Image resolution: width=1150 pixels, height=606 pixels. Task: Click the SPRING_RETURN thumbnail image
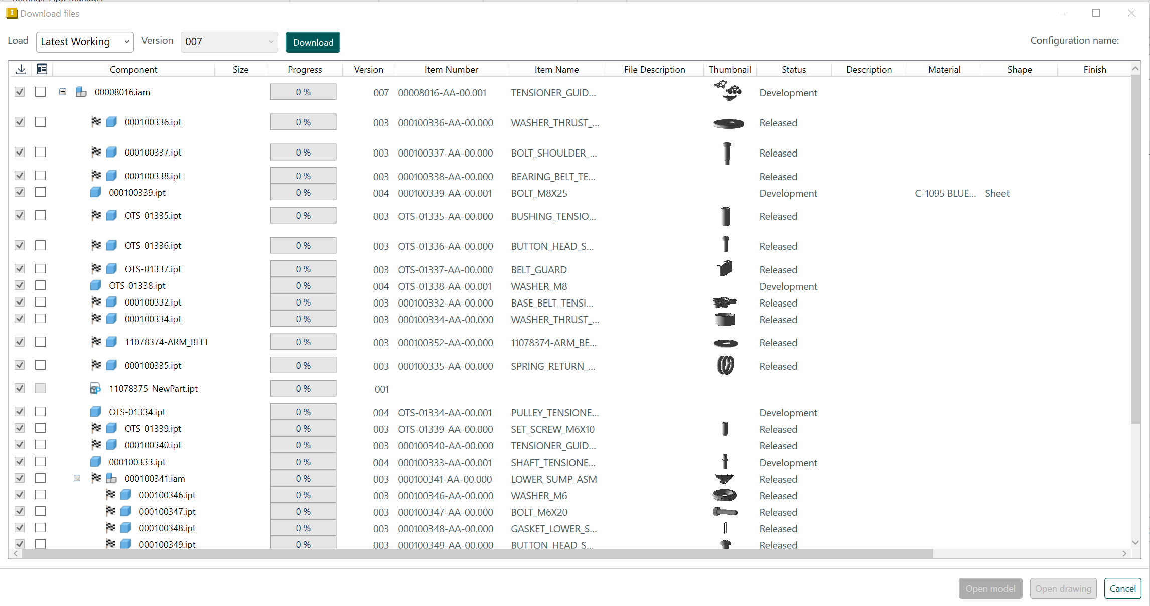pos(726,365)
